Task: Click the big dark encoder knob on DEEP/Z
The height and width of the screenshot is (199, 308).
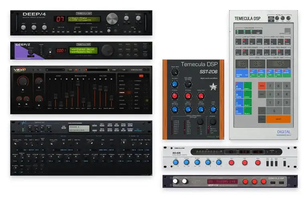Action: [x=107, y=50]
